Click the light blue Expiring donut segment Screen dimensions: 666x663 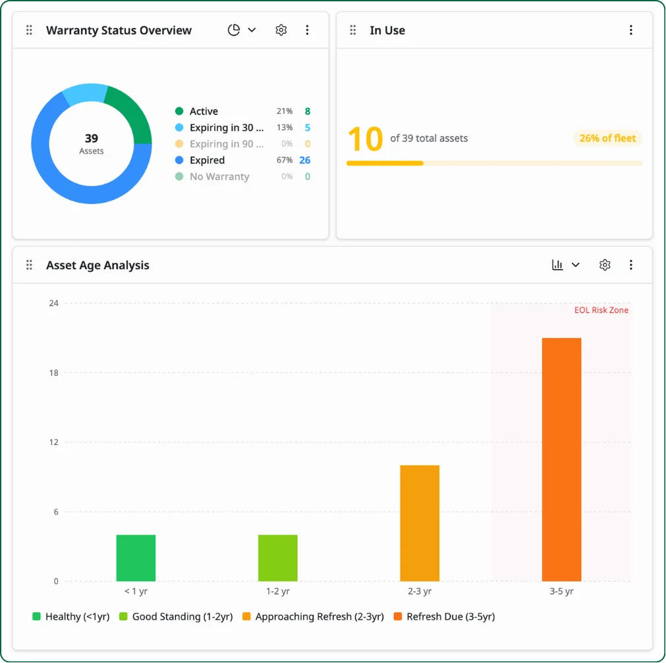point(86,93)
